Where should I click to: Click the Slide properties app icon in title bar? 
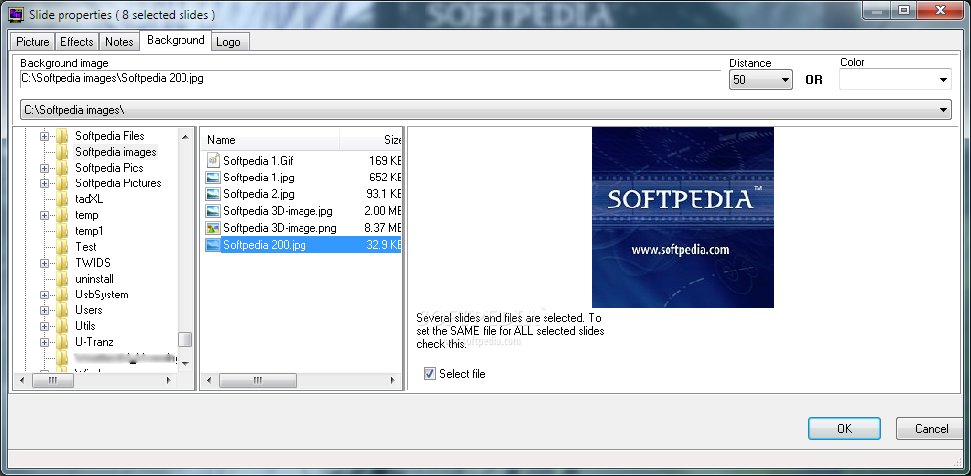[x=16, y=14]
